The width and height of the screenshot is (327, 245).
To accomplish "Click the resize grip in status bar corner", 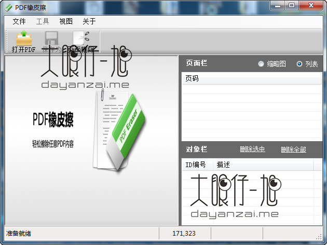I will (x=319, y=236).
